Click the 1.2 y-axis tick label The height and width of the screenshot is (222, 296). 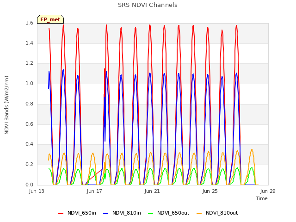[x=29, y=63]
